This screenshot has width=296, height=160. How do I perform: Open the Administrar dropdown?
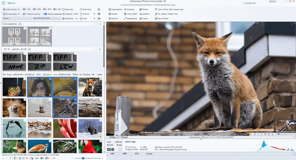76,18
